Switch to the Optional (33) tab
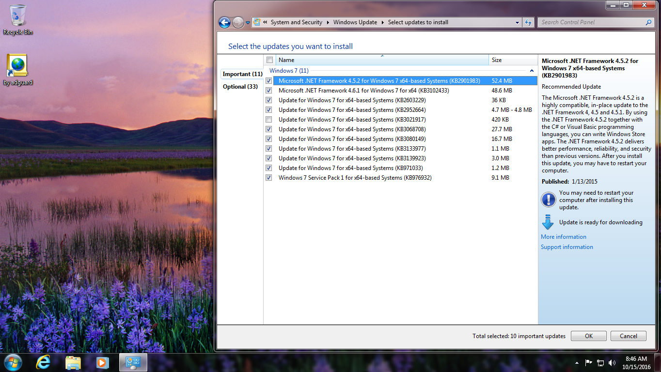Image resolution: width=661 pixels, height=372 pixels. point(240,87)
